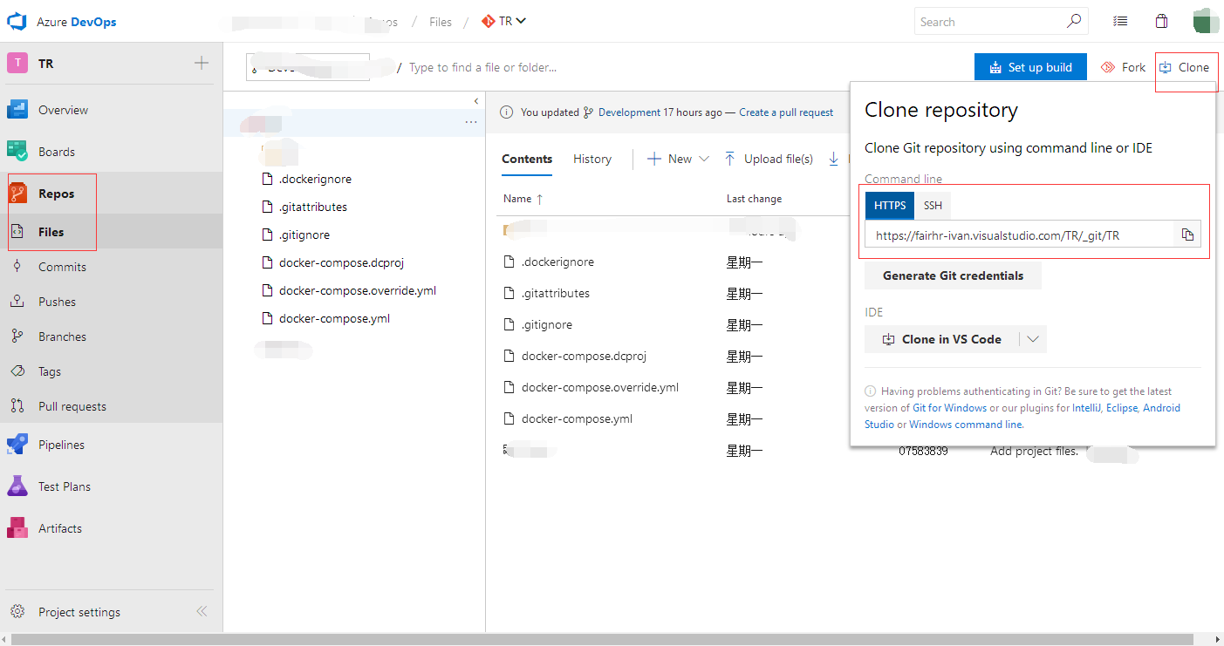Click the top Search box
Image resolution: width=1224 pixels, height=646 pixels.
pyautogui.click(x=1001, y=22)
